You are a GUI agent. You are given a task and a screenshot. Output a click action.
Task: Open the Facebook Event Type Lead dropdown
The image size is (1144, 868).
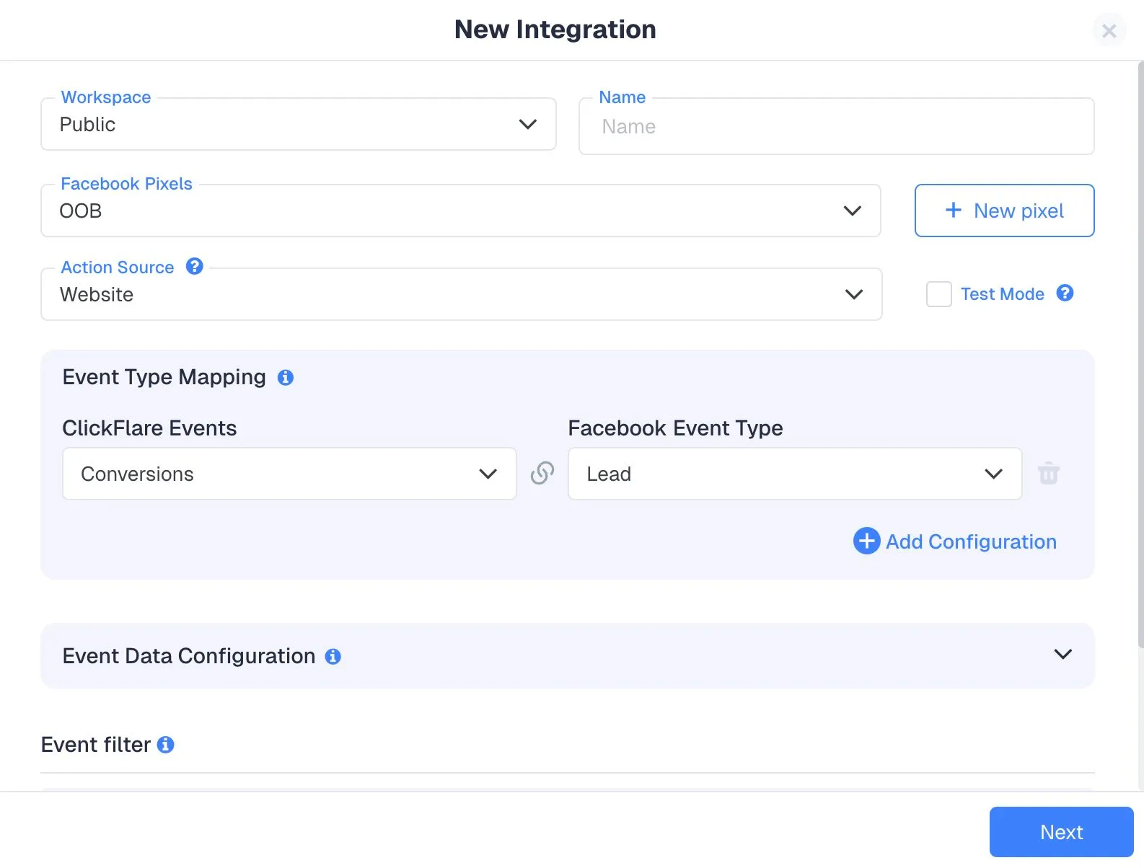(795, 474)
